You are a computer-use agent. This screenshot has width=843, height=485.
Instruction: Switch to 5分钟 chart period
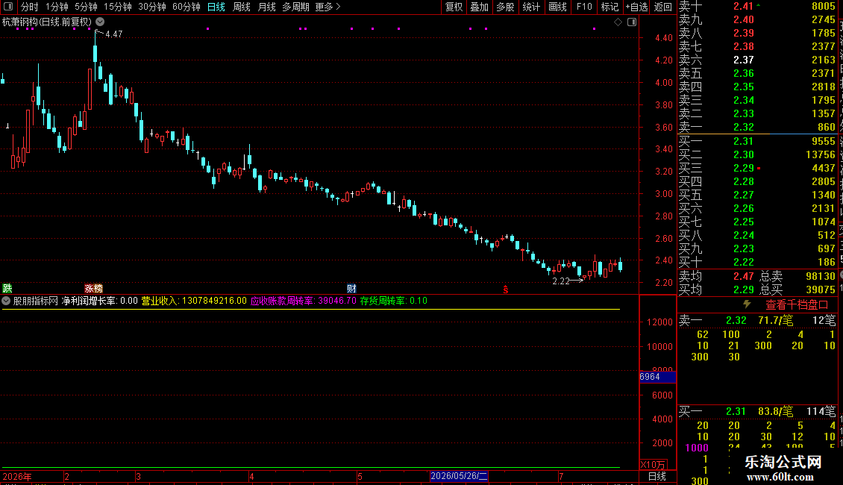click(86, 7)
